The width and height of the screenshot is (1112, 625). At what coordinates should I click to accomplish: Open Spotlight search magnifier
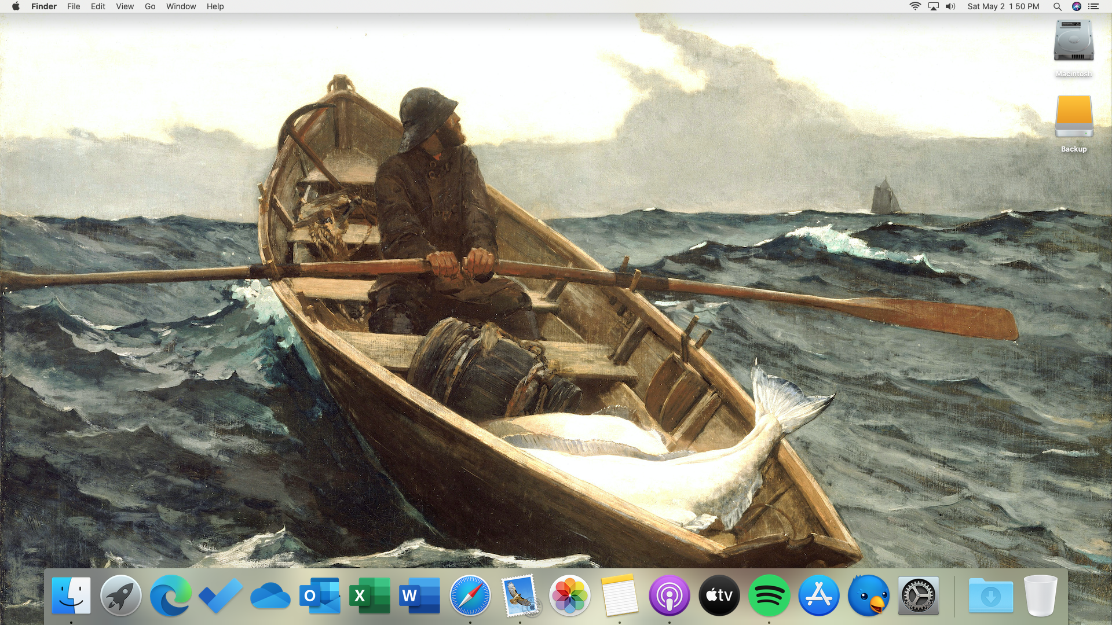coord(1057,6)
